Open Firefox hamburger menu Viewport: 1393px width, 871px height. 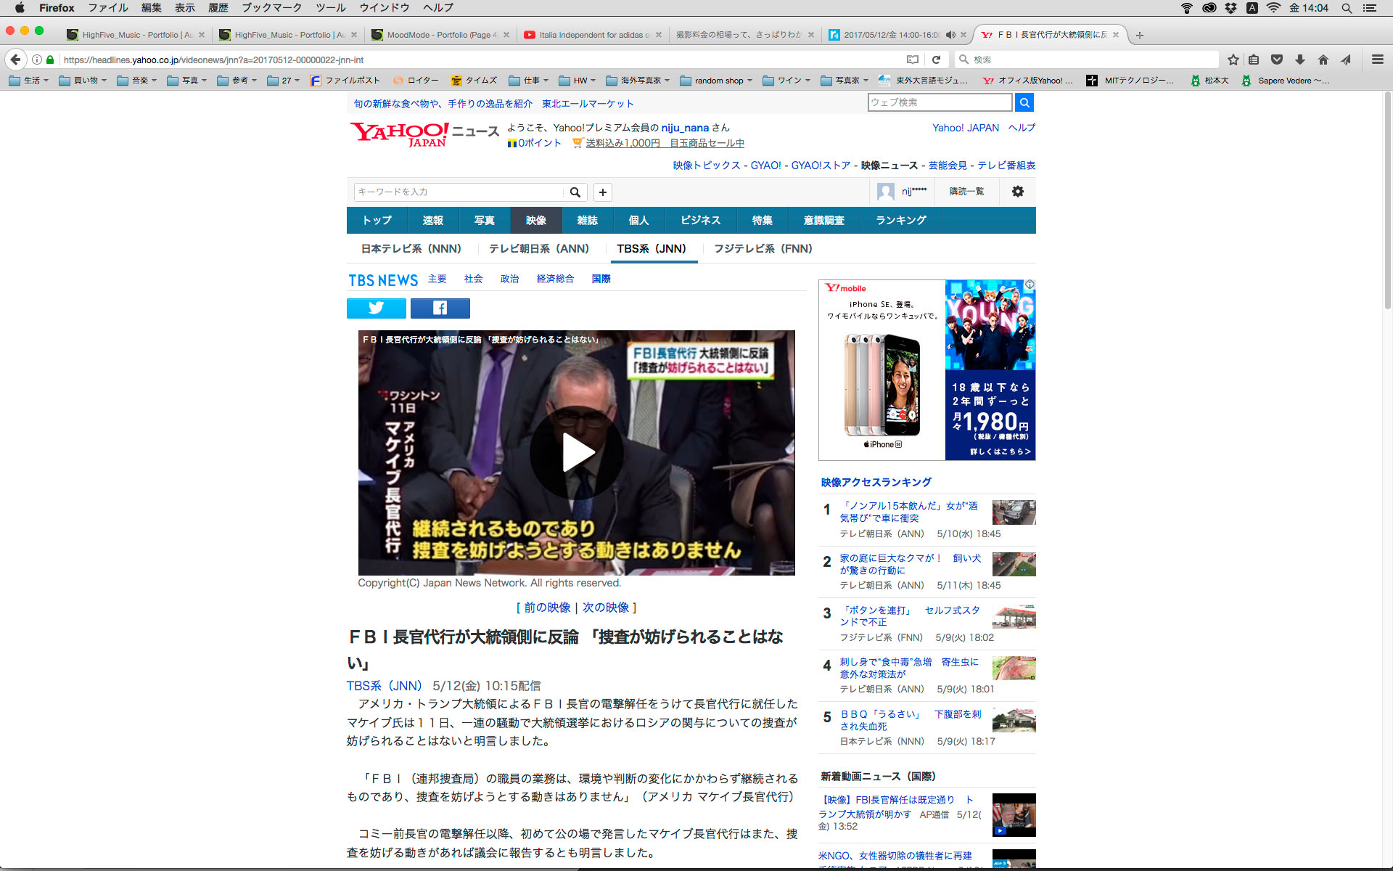1377,60
